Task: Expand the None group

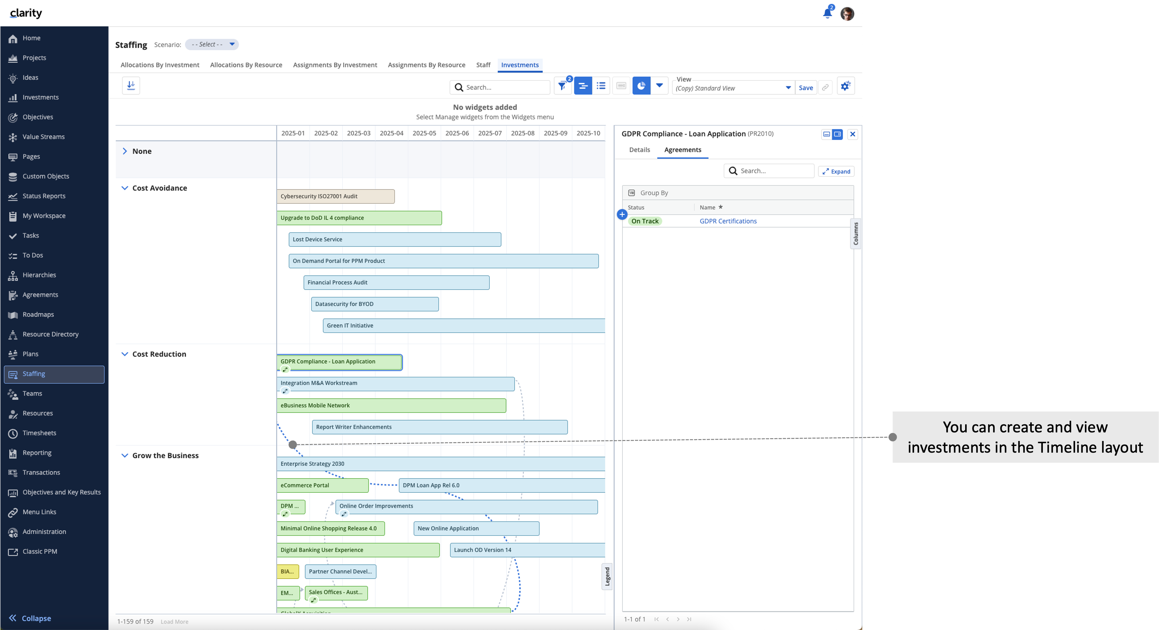Action: pos(125,151)
